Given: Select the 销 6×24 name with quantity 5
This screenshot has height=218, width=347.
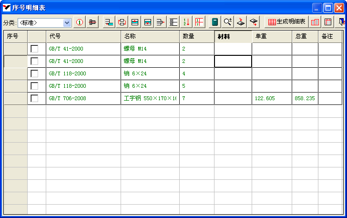Looking at the screenshot, I should click(150, 86).
